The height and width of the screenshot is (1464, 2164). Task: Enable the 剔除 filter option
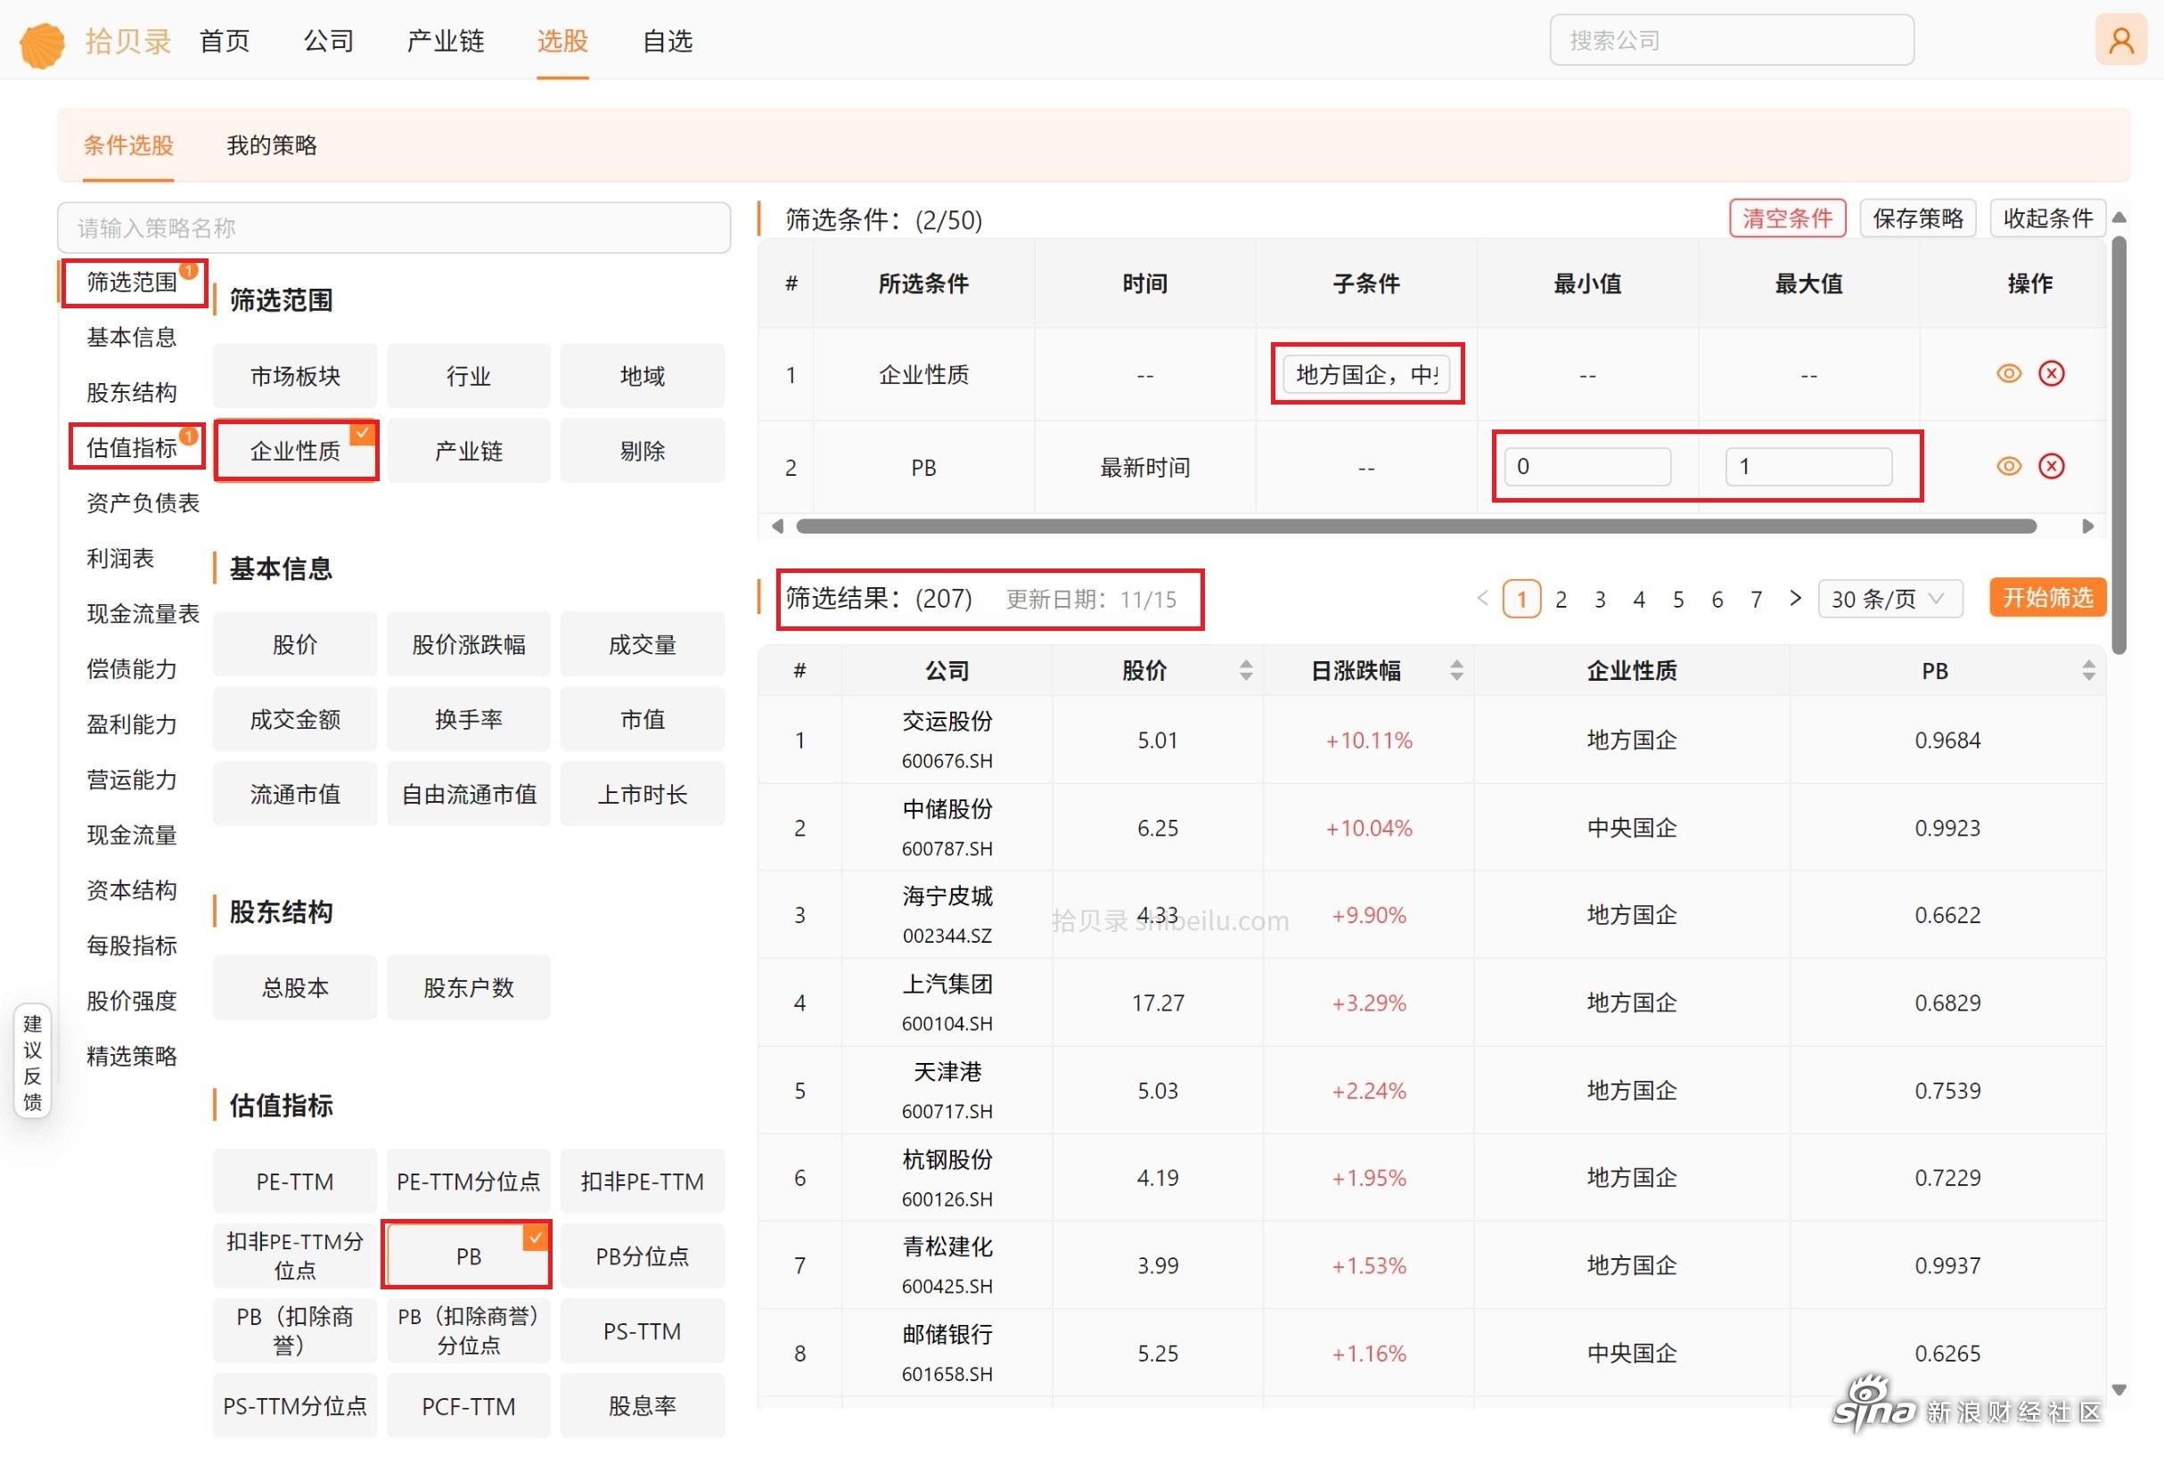coord(643,451)
